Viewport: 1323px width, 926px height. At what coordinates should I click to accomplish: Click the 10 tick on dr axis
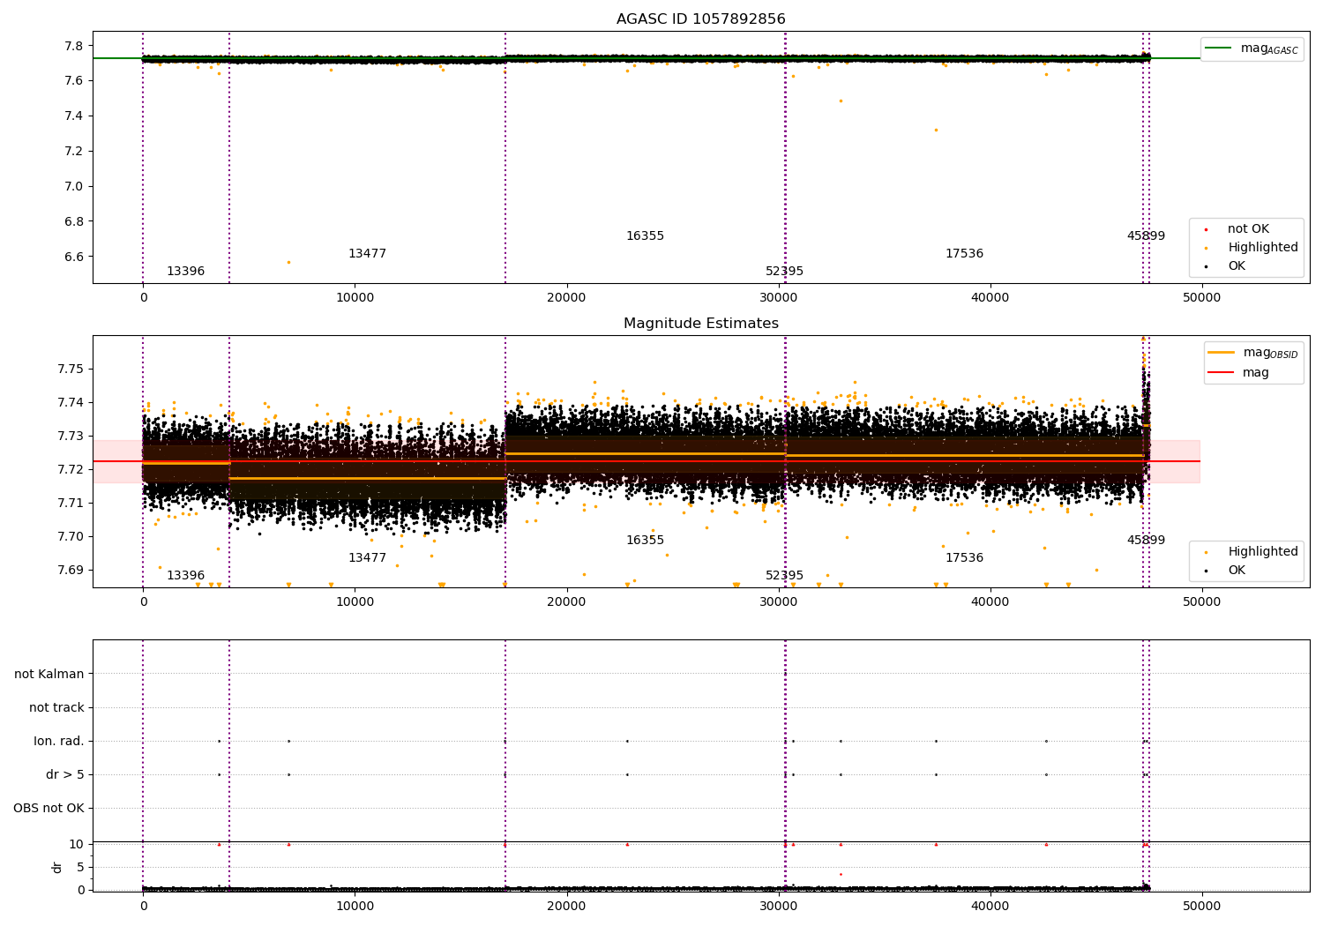[x=77, y=844]
